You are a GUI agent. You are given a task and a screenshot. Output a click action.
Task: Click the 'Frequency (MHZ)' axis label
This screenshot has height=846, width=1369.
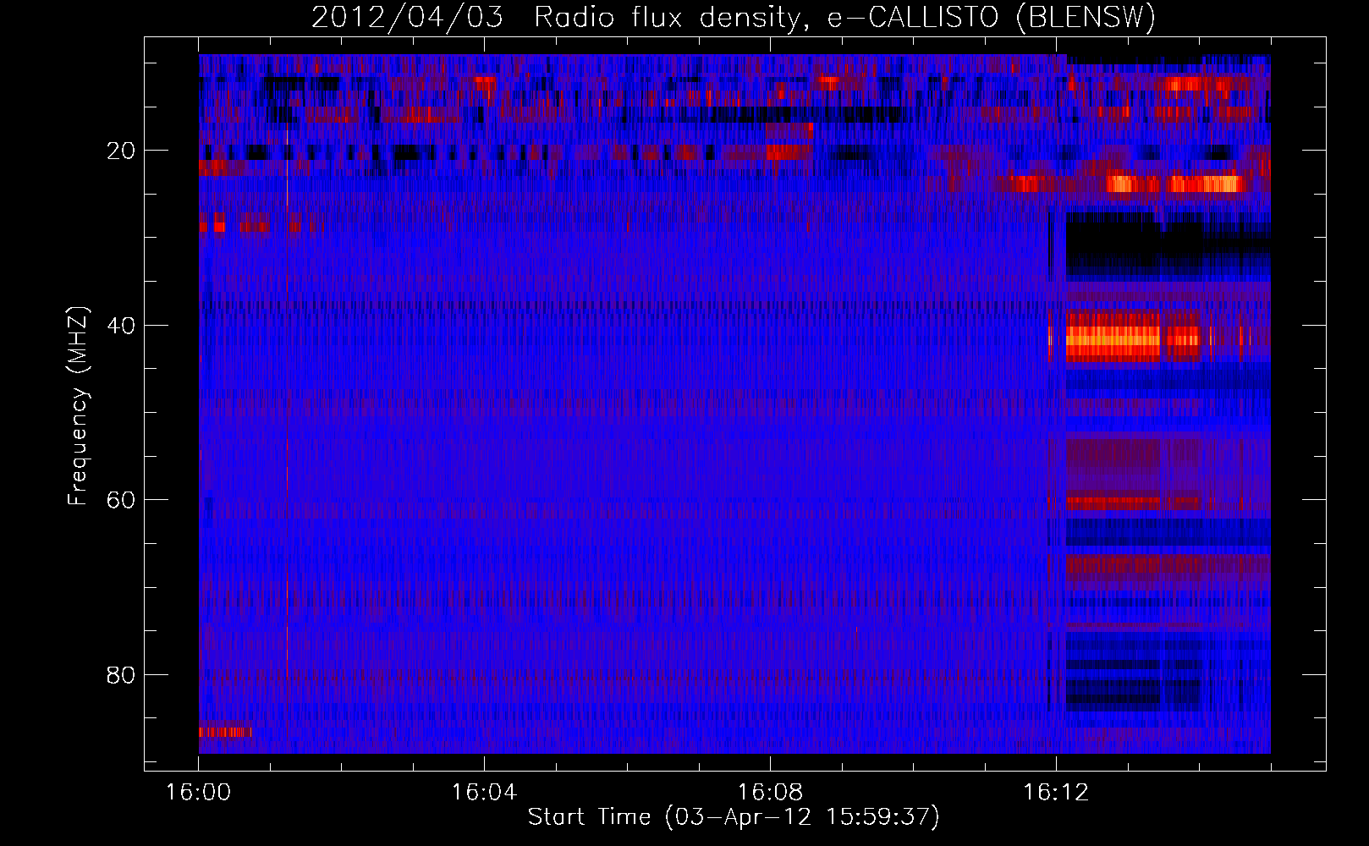pos(77,406)
